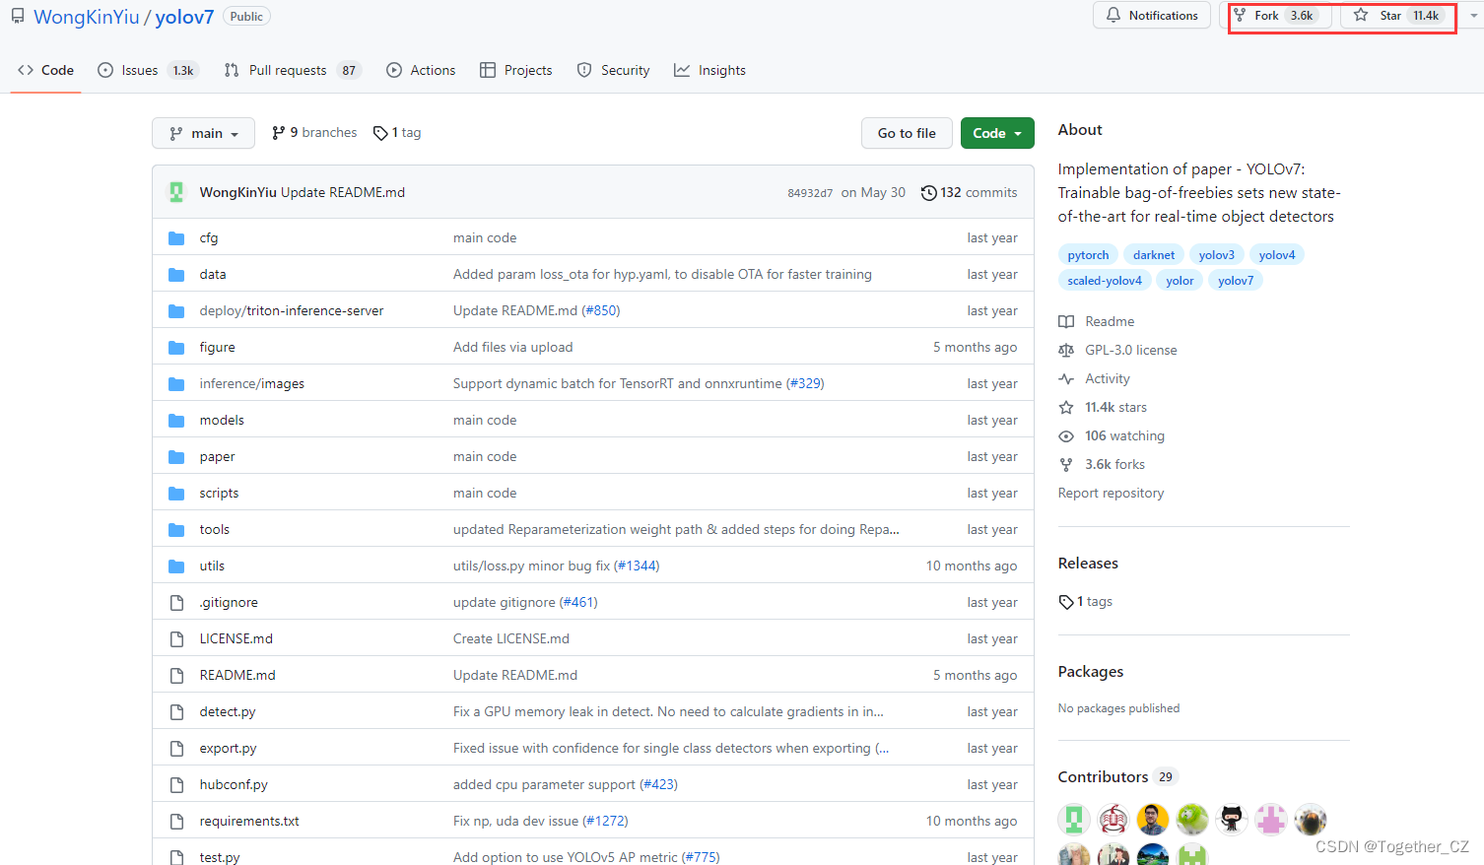1484x865 pixels.
Task: Open the 1 tag link near branches
Action: pyautogui.click(x=397, y=132)
